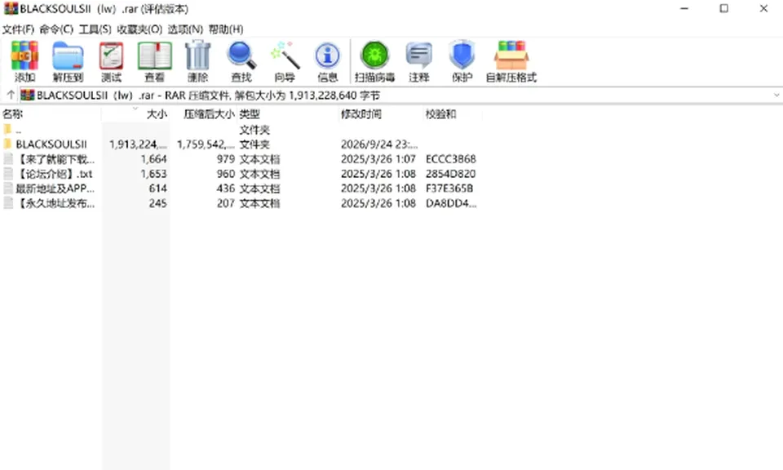The image size is (783, 470).
Task: Go up one level with arrow icon
Action: tap(11, 95)
